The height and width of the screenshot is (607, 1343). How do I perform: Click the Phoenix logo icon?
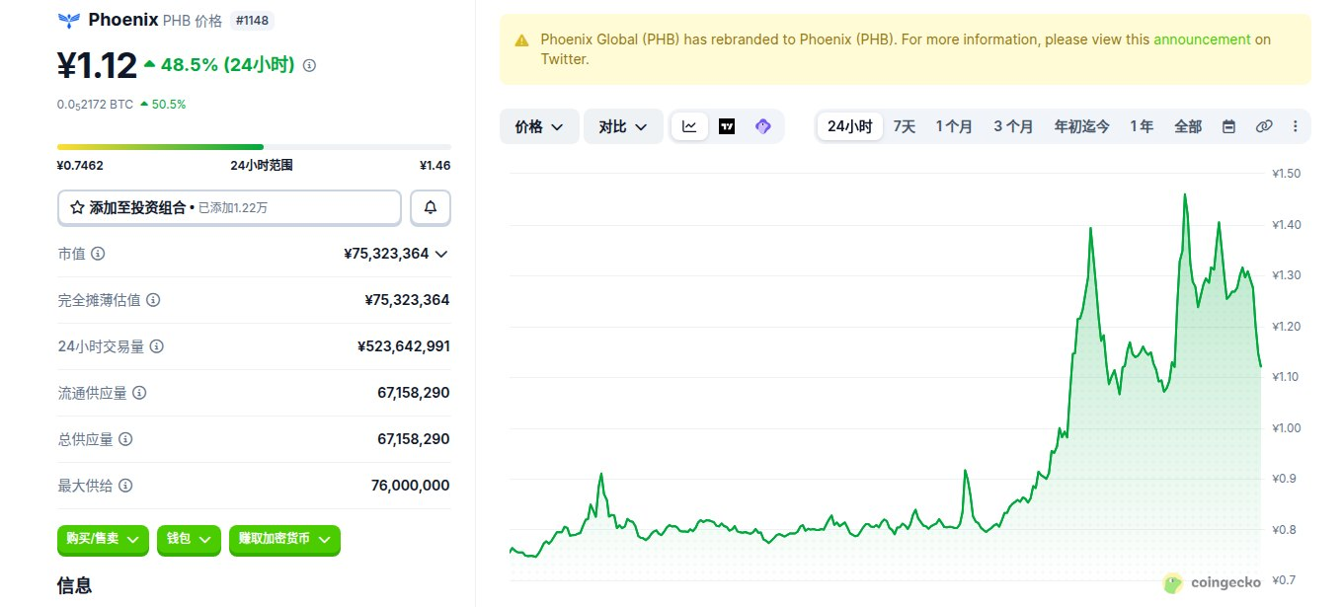click(x=69, y=20)
